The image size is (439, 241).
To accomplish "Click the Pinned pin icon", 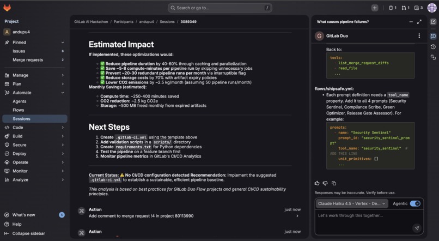I will tap(7, 43).
